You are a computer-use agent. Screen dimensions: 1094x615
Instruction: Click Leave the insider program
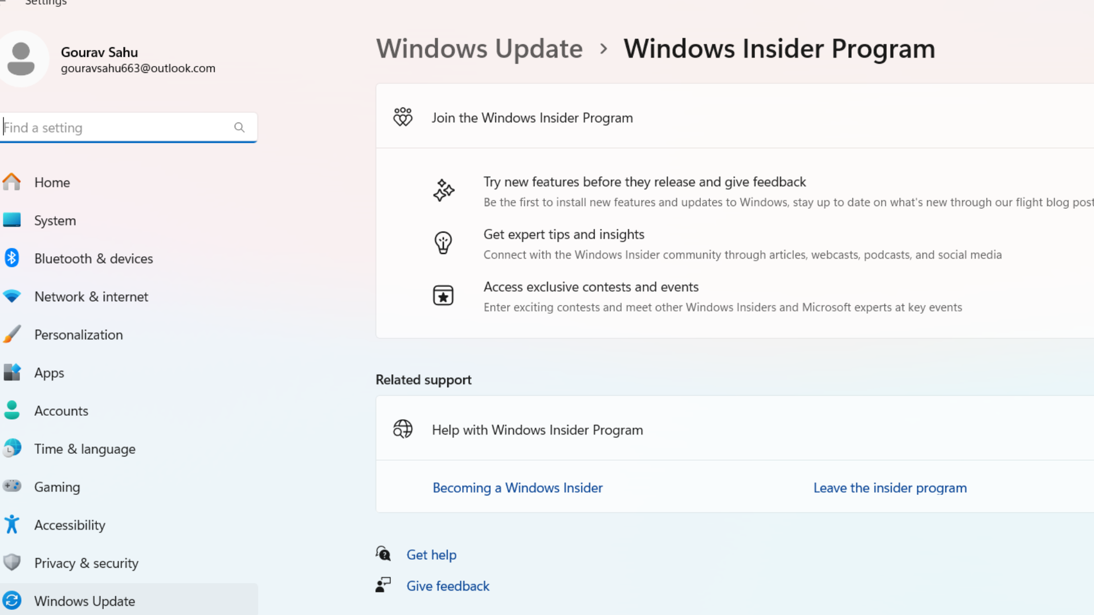889,487
